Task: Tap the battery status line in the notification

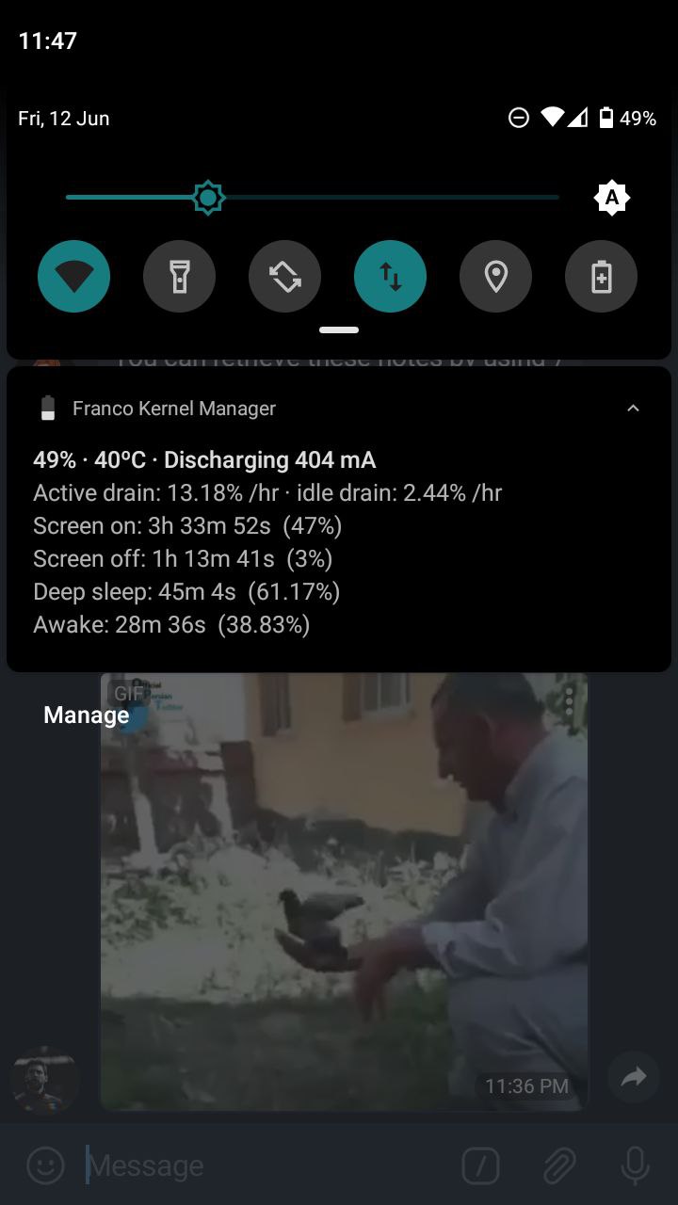Action: [204, 460]
